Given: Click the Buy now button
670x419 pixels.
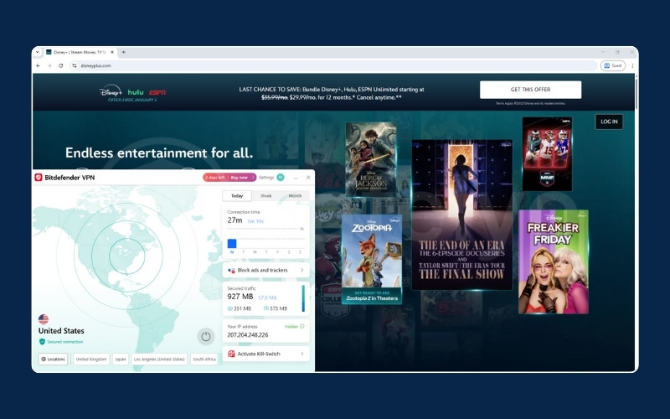Looking at the screenshot, I should (240, 178).
